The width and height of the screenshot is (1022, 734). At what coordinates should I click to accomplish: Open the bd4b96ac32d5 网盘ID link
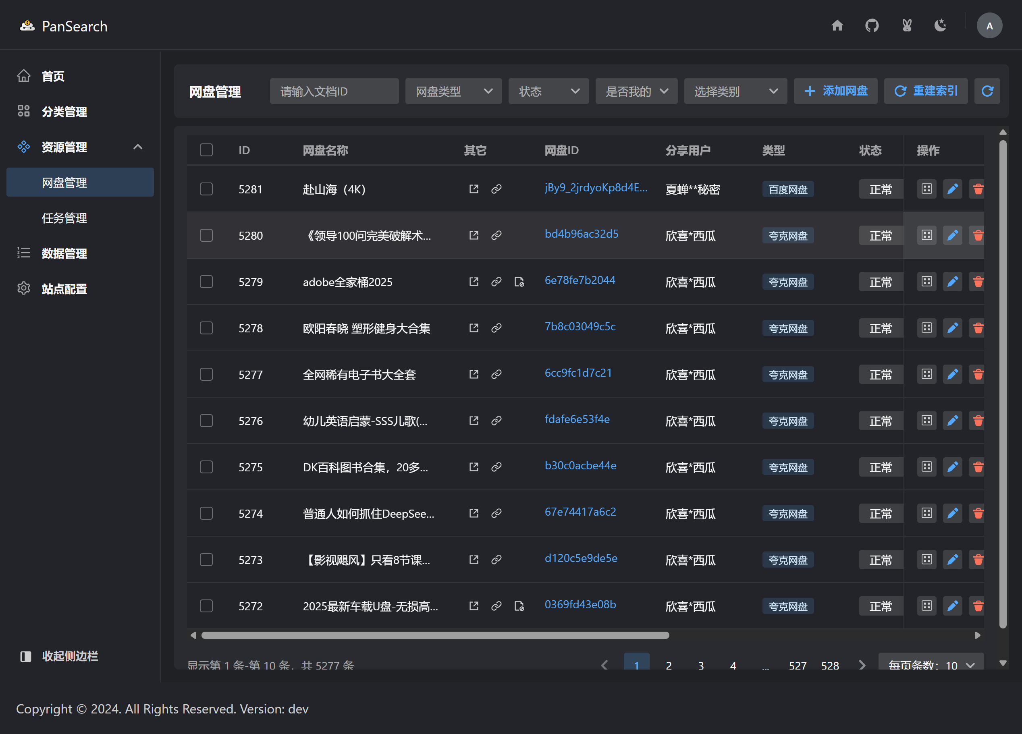coord(581,234)
